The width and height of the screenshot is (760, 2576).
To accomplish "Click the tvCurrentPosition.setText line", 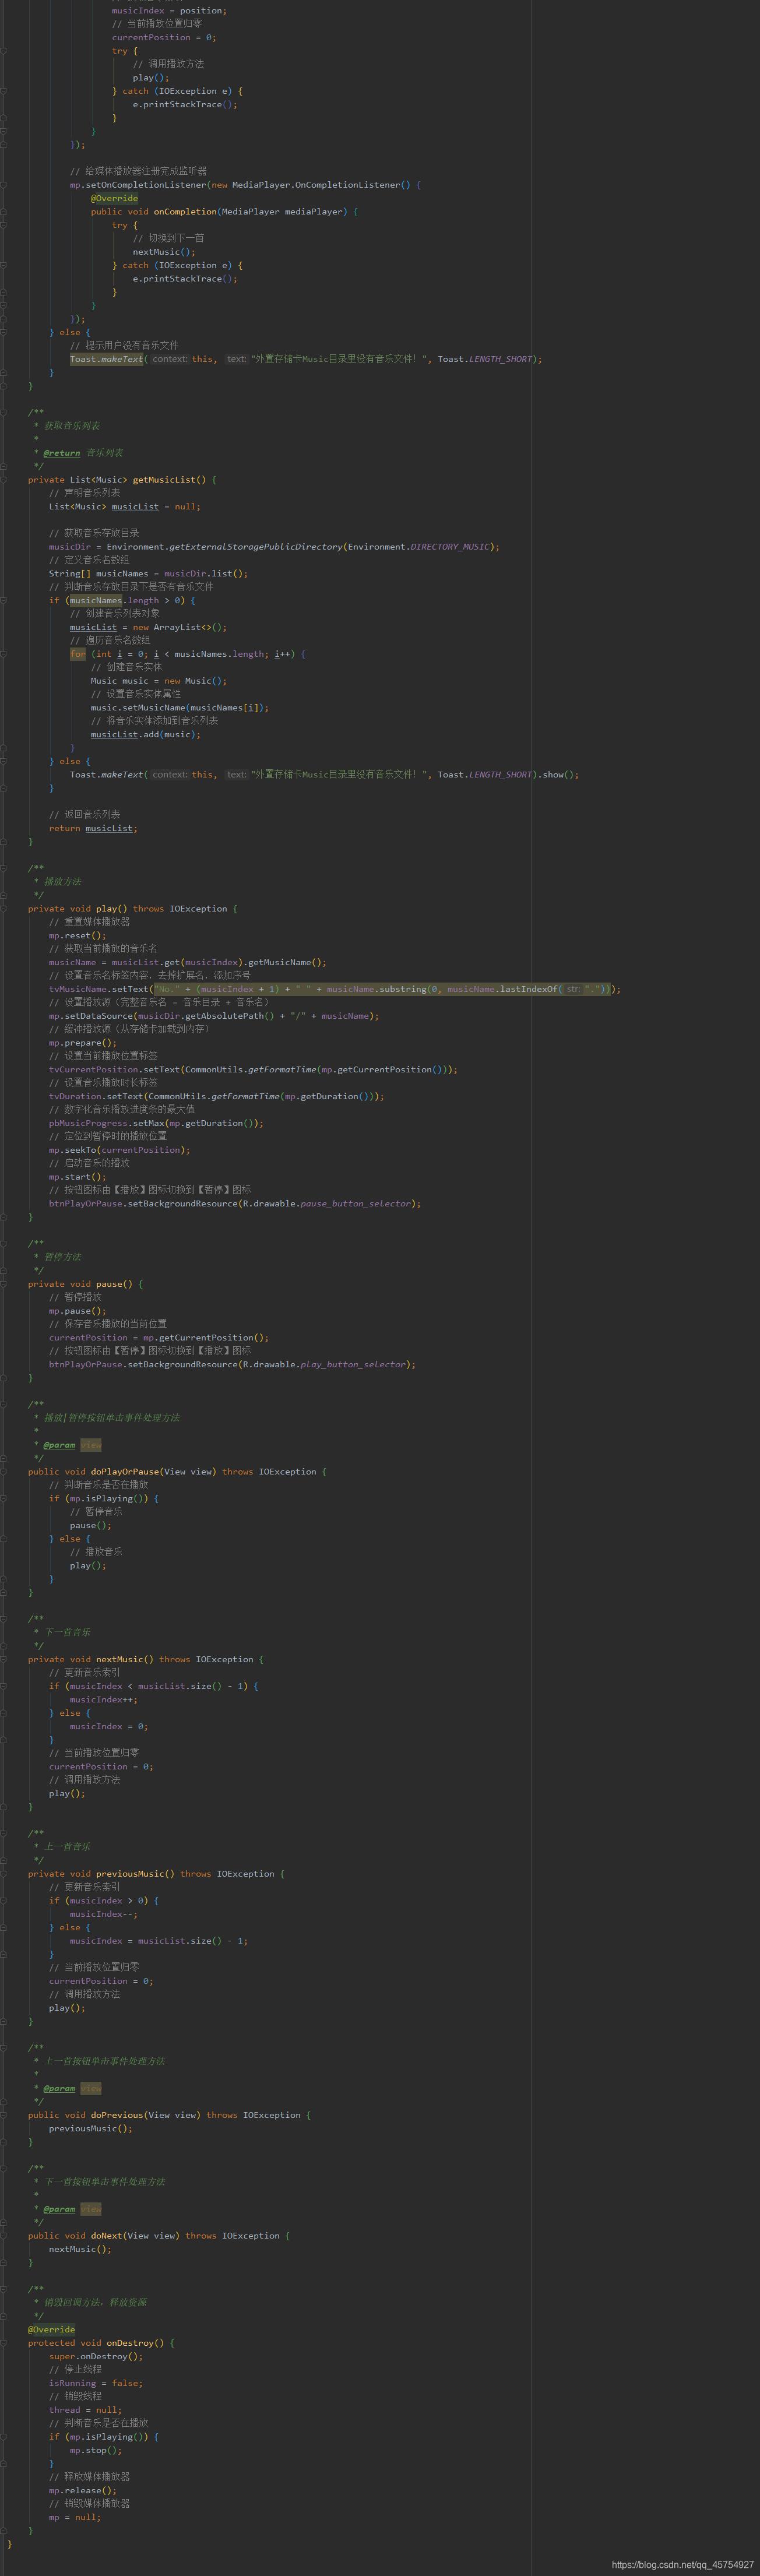I will point(253,1070).
